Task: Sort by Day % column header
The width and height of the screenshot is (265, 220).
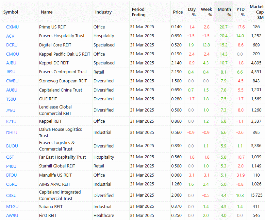Action: pyautogui.click(x=192, y=12)
